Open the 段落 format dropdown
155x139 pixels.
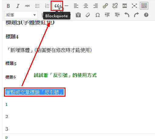point(21,15)
